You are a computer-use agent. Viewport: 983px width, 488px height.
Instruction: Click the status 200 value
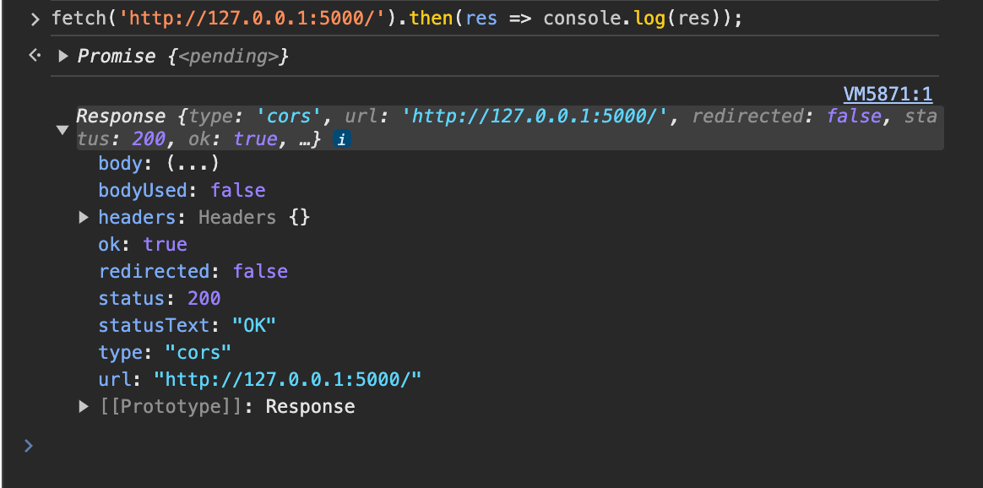click(204, 299)
